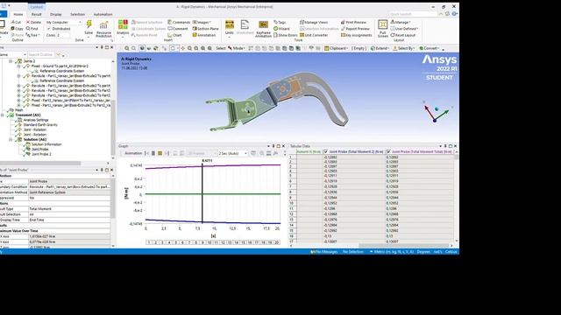Open the Unit Converter
561x315 pixels.
(x=314, y=35)
